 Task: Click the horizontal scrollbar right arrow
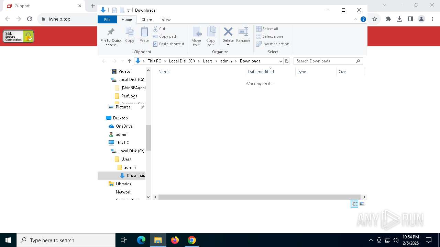pyautogui.click(x=364, y=197)
